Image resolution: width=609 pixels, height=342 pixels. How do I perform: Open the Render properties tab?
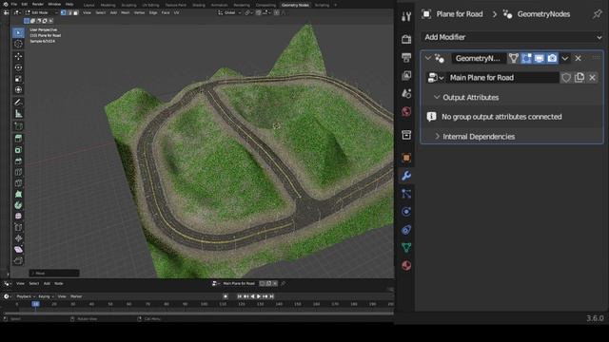coord(406,39)
